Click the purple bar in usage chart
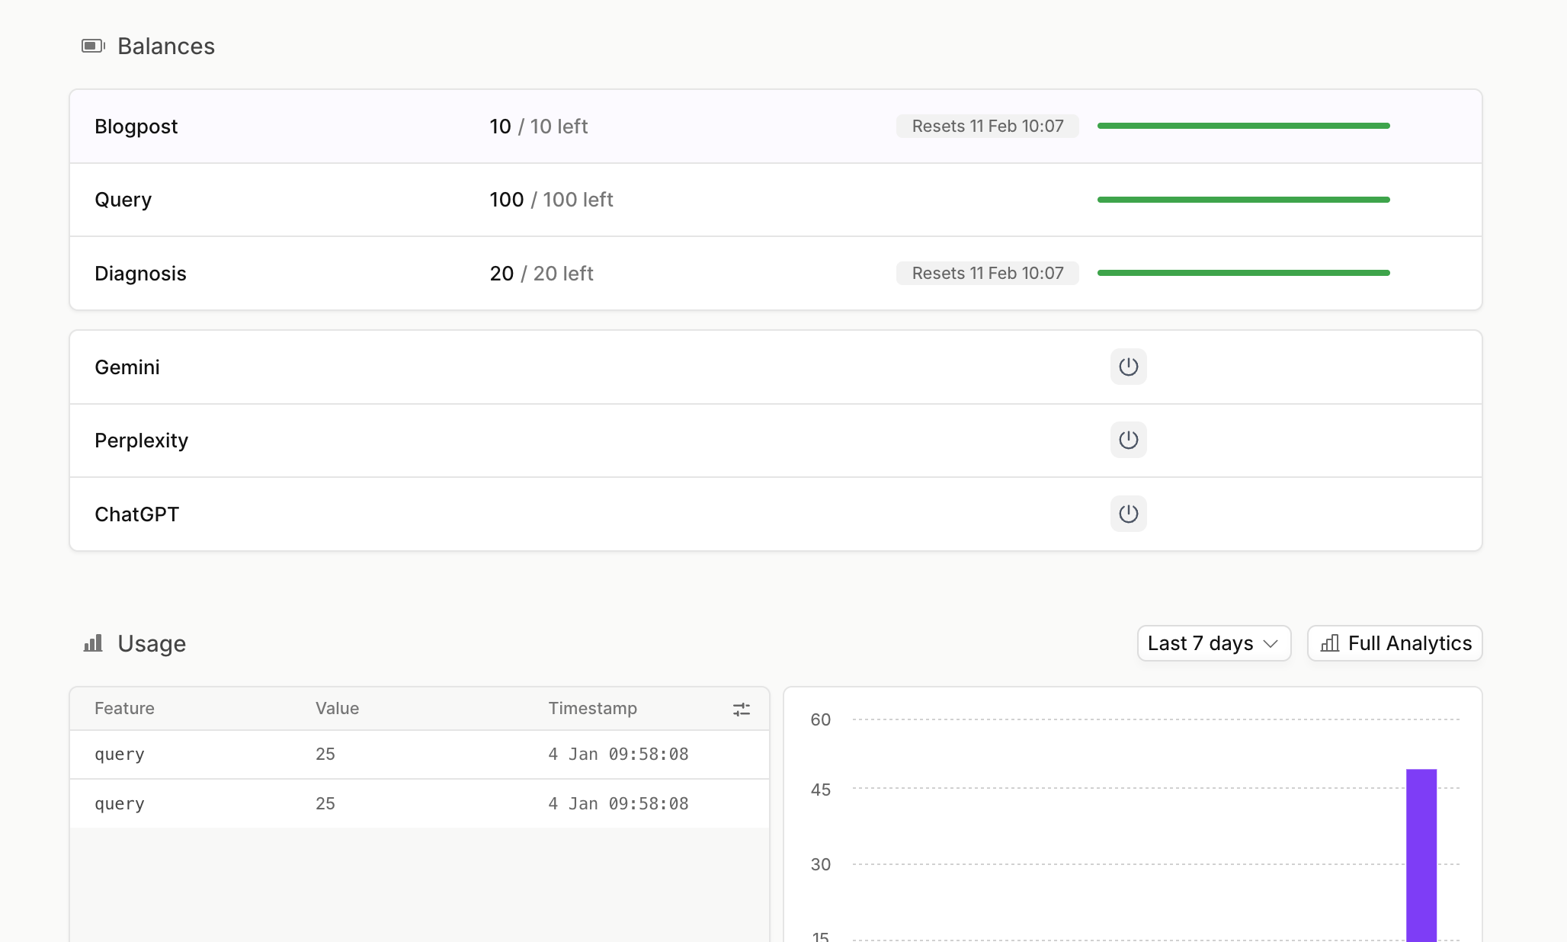Screen dimensions: 1567x942 1421,854
